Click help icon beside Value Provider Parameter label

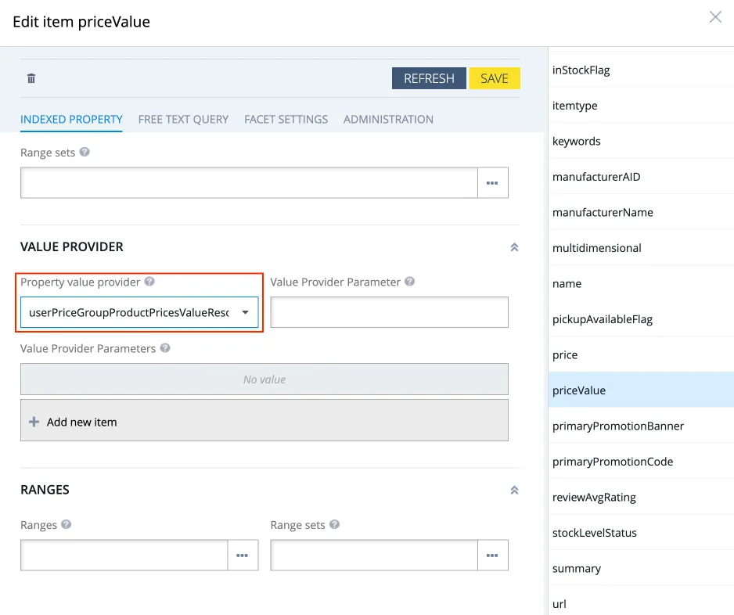409,282
